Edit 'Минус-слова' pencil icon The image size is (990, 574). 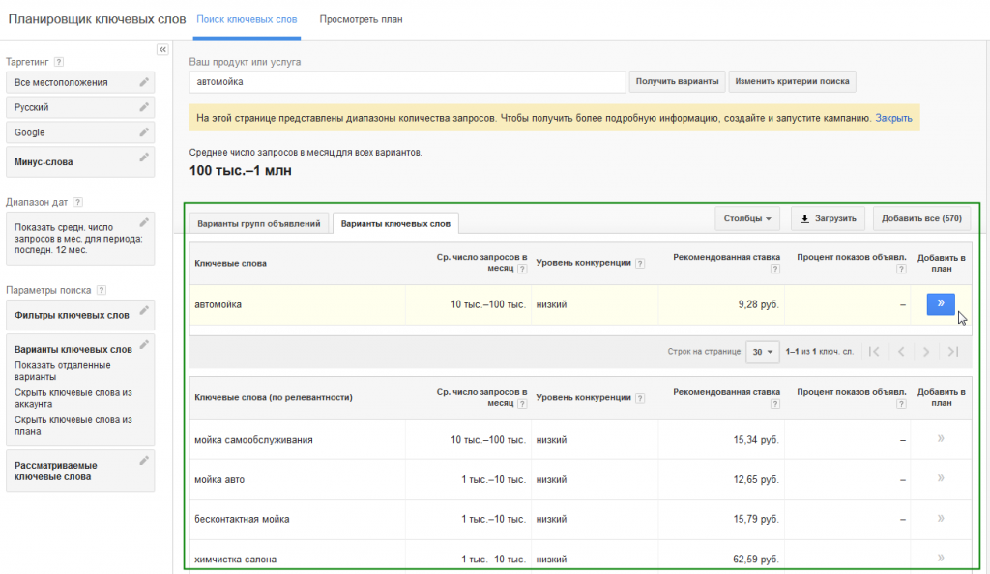click(x=144, y=158)
